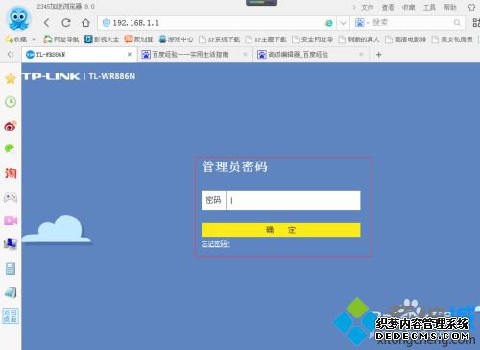Open the 高清电影排 bookmark

click(406, 39)
